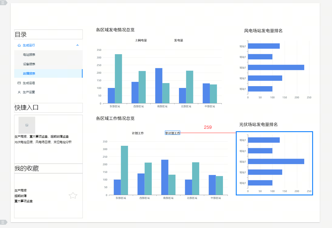Image resolution: width=332 pixels, height=228 pixels.
Task: Click the tallest teal 东部区域 bar in 各区域发电情况总览
Action: (119, 79)
